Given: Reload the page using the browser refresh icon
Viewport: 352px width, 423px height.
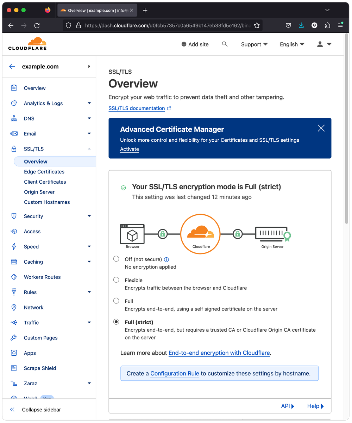Looking at the screenshot, I should point(37,25).
